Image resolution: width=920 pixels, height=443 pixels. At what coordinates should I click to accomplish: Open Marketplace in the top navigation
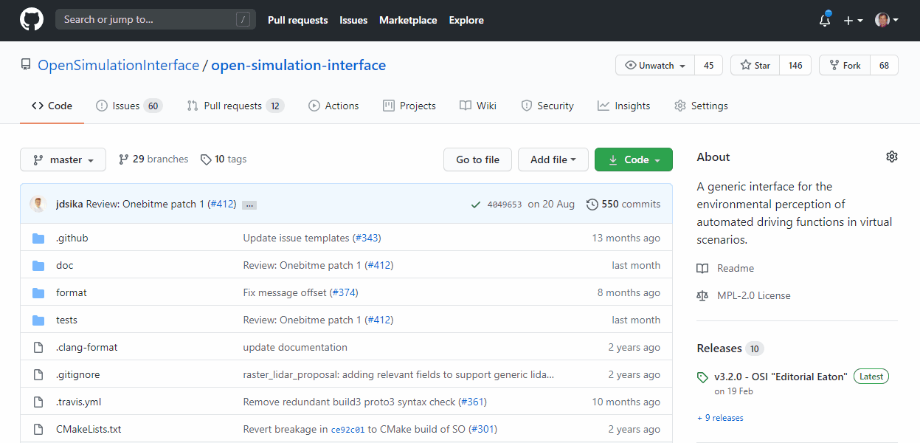[x=408, y=20]
